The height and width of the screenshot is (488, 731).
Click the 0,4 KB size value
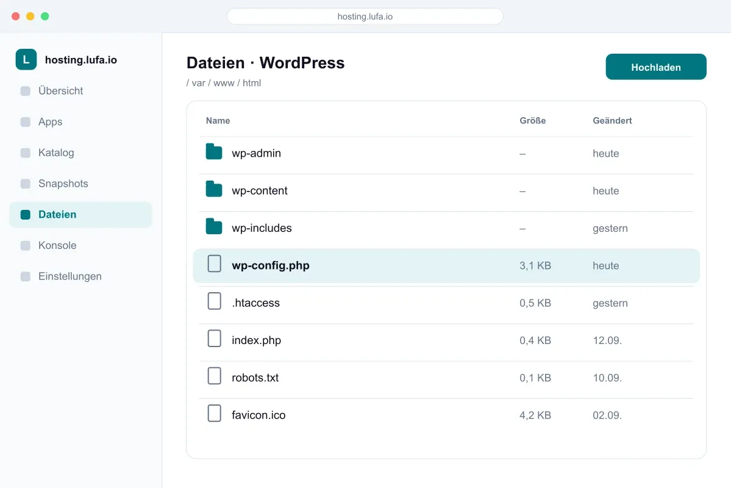click(x=535, y=340)
